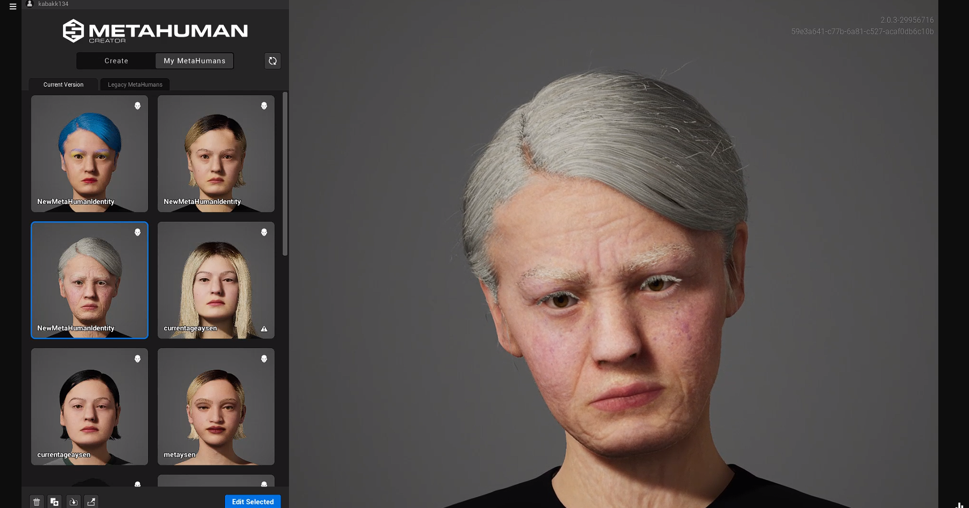Click skull icon on black-haired currentageaysen card

click(x=138, y=359)
